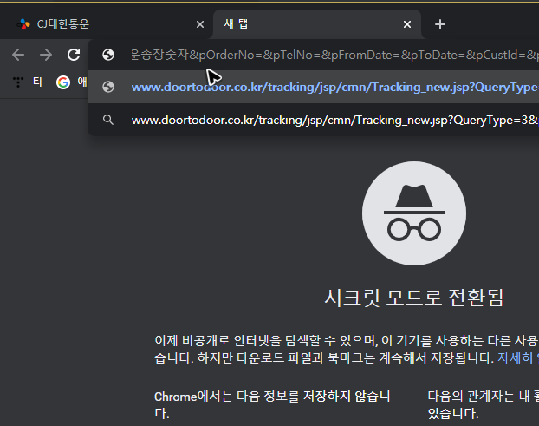Select doortodoor search suggestion with magnifier
This screenshot has width=539, height=426.
click(313, 120)
